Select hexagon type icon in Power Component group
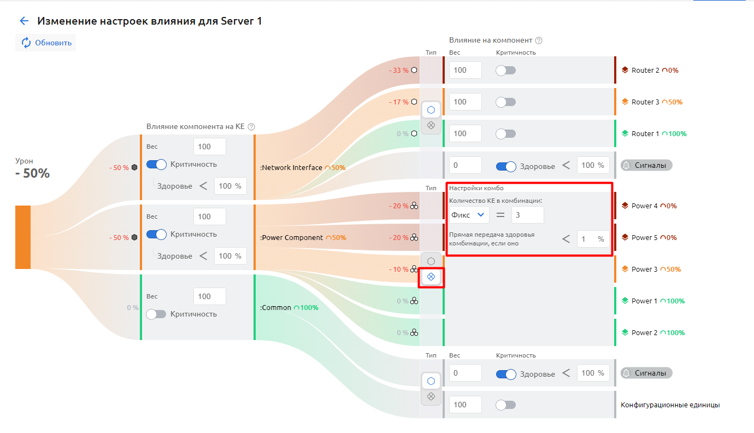The height and width of the screenshot is (433, 754). pos(431,261)
